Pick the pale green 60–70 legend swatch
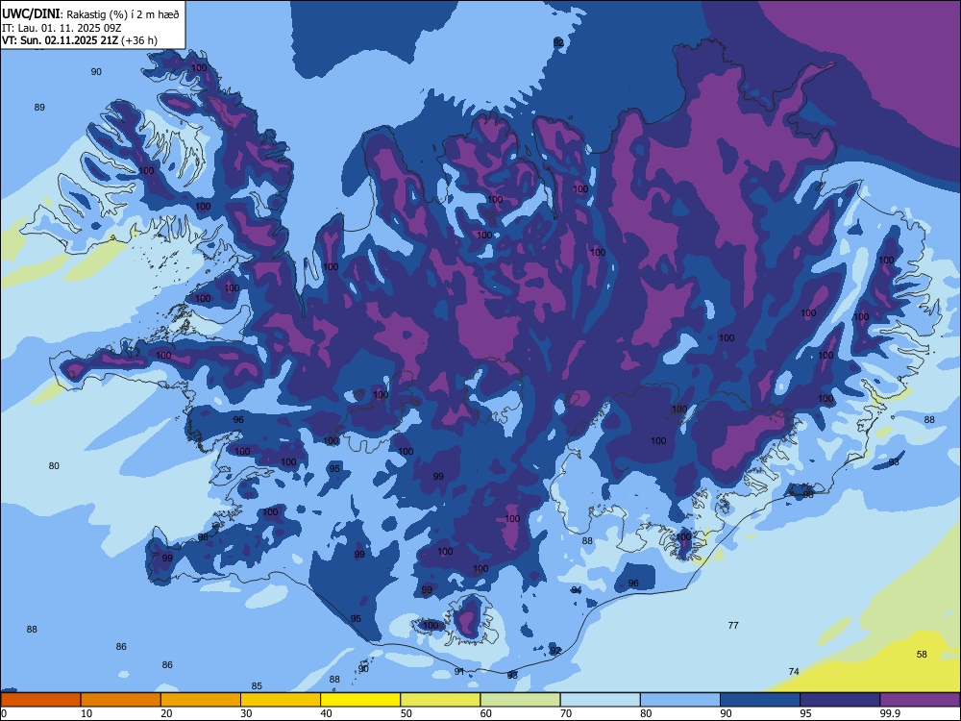Viewport: 961px width, 721px height. coord(520,700)
